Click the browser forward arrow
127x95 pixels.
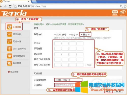5,6
